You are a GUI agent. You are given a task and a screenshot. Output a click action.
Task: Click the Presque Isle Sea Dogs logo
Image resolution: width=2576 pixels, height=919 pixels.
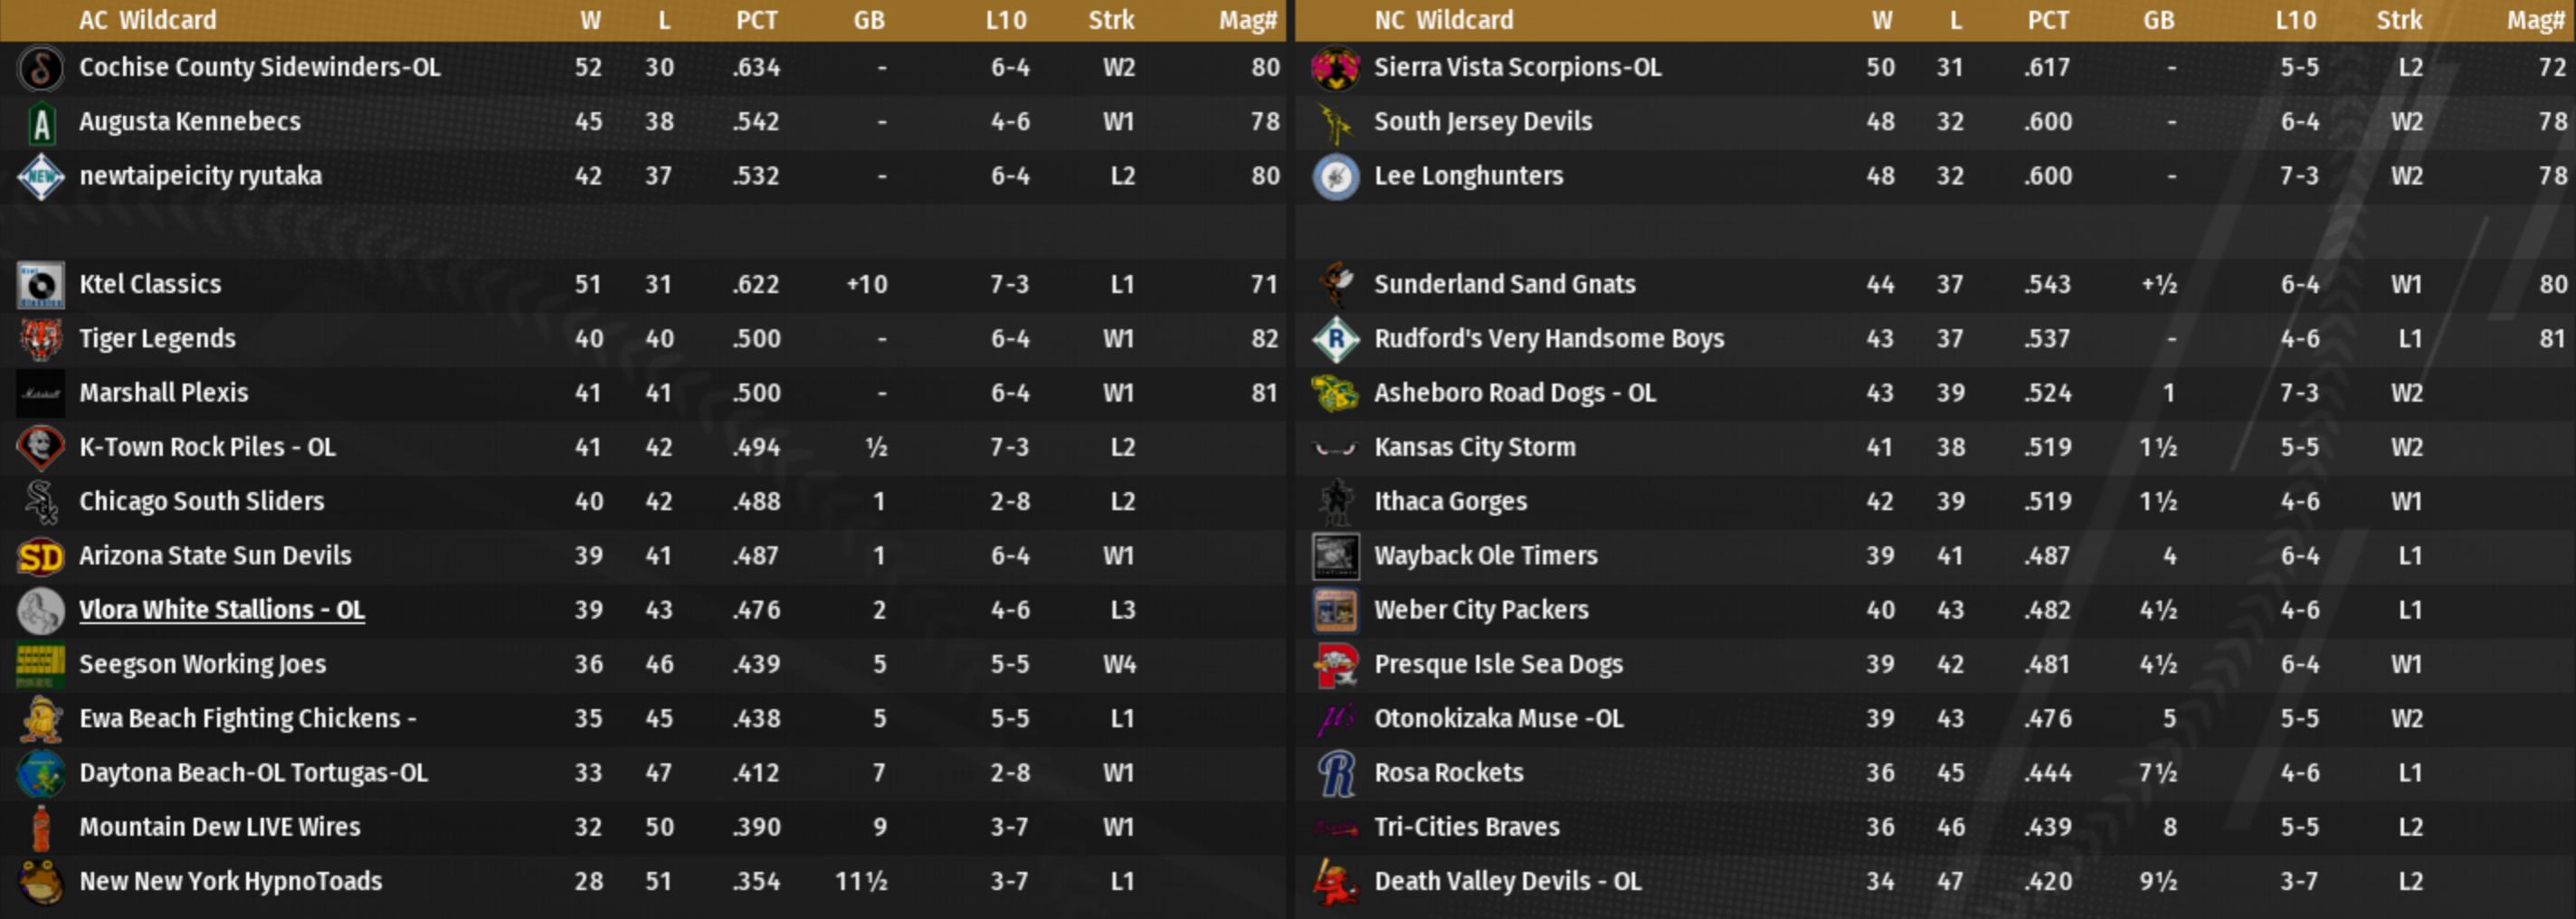point(1335,665)
